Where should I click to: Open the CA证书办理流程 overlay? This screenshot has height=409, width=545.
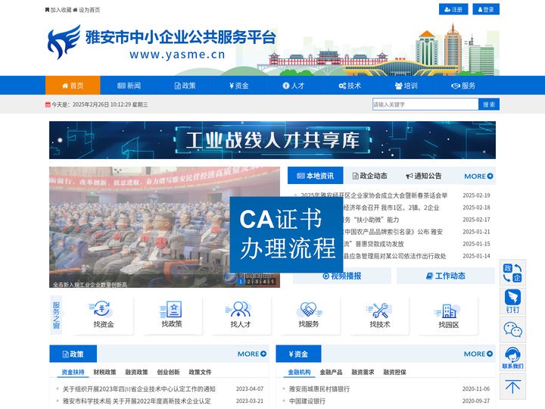[286, 235]
